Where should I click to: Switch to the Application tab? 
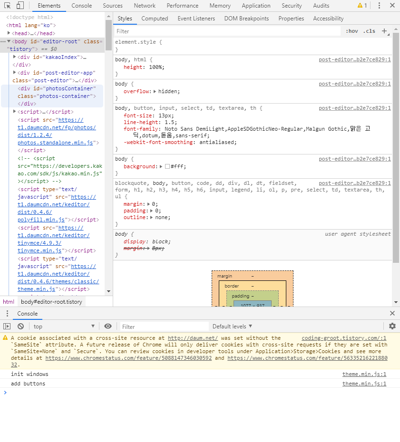pos(256,6)
